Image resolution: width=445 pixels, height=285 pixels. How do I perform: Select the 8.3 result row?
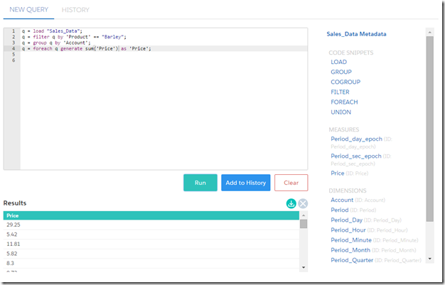pos(151,263)
